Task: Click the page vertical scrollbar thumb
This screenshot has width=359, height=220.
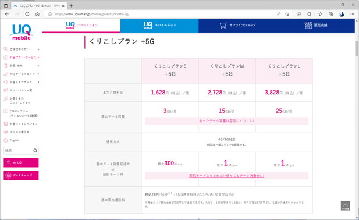Action: (x=357, y=48)
